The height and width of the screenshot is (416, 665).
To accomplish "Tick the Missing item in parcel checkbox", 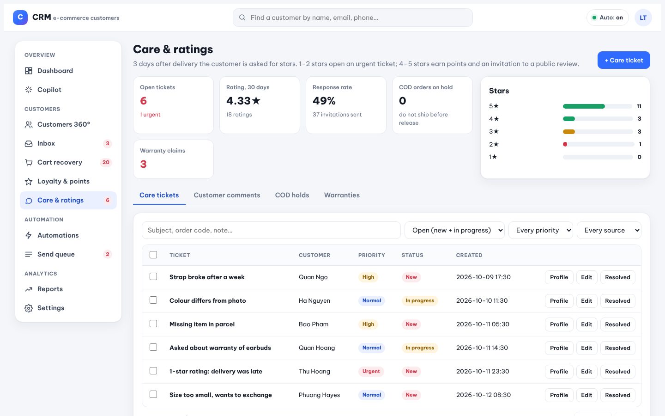I will pos(153,324).
